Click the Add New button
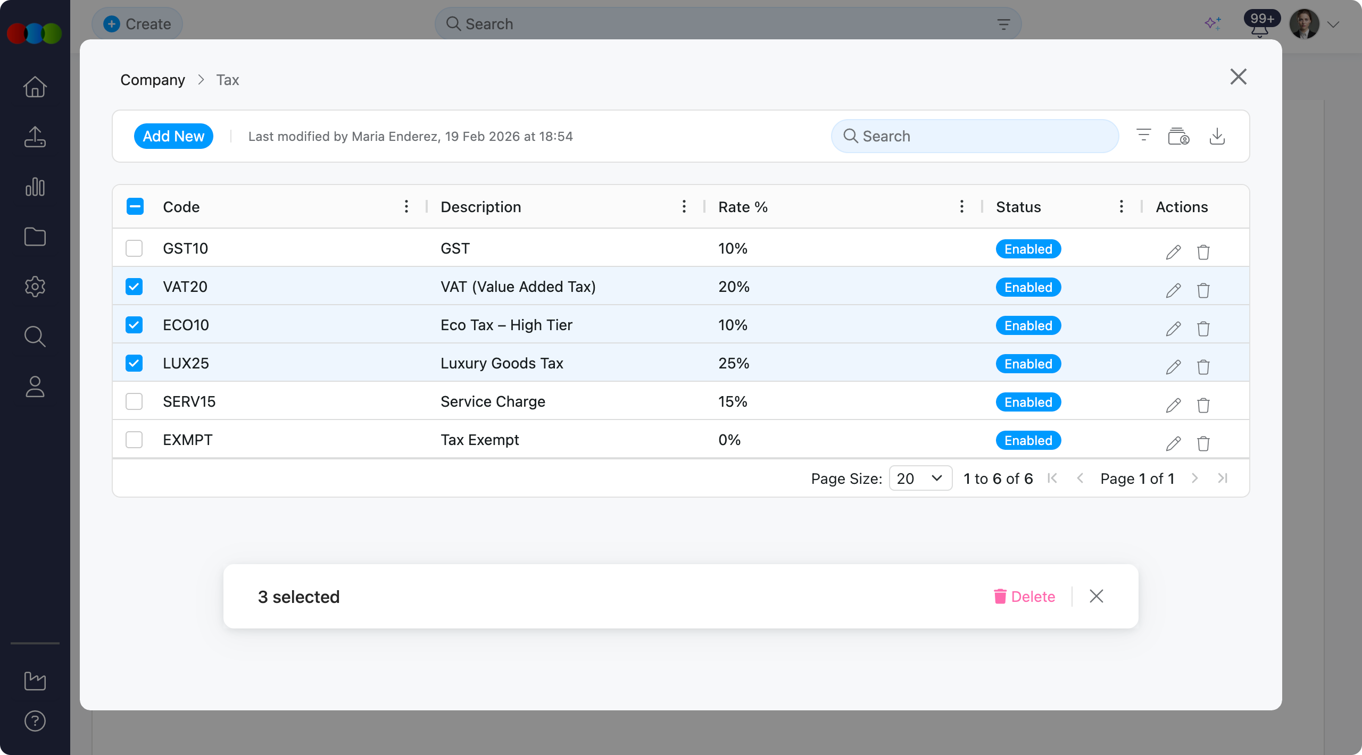 [x=173, y=136]
